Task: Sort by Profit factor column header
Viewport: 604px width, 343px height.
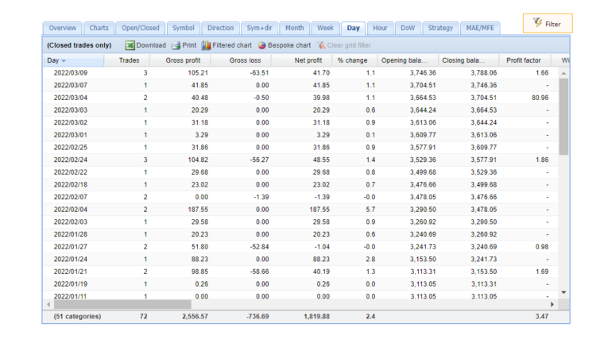Action: 525,60
